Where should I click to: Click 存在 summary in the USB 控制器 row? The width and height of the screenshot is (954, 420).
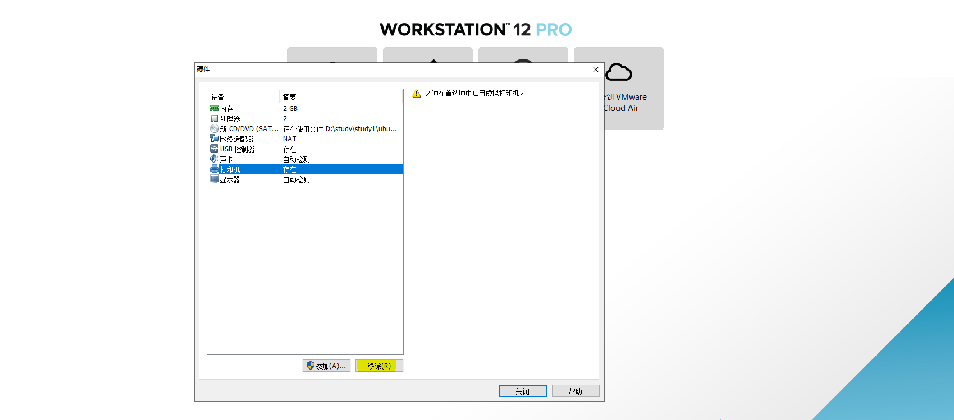click(290, 149)
